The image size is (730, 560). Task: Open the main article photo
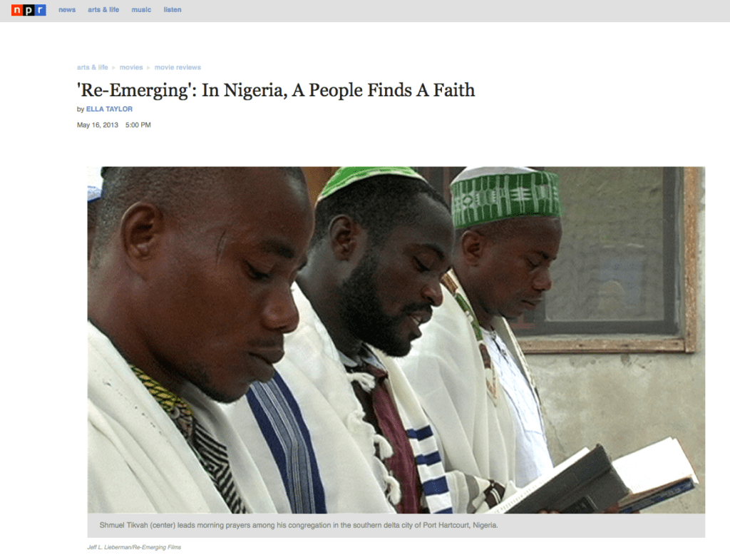pos(396,340)
